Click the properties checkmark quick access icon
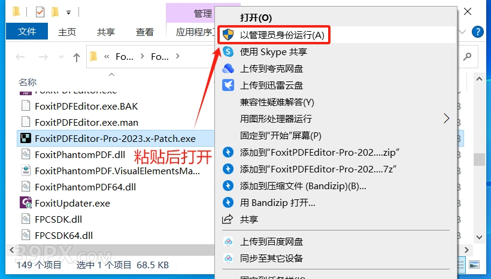 40,12
